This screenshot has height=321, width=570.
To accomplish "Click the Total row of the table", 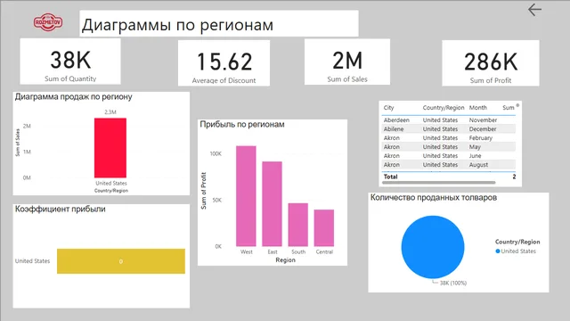I will (x=449, y=177).
